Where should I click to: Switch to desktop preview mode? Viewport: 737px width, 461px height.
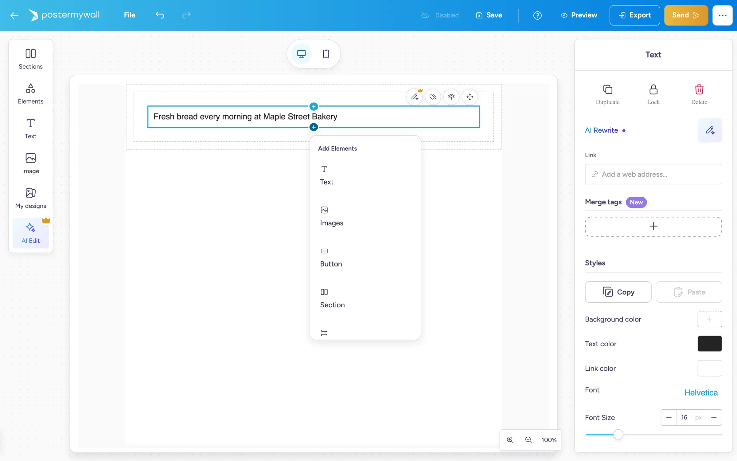(x=301, y=54)
